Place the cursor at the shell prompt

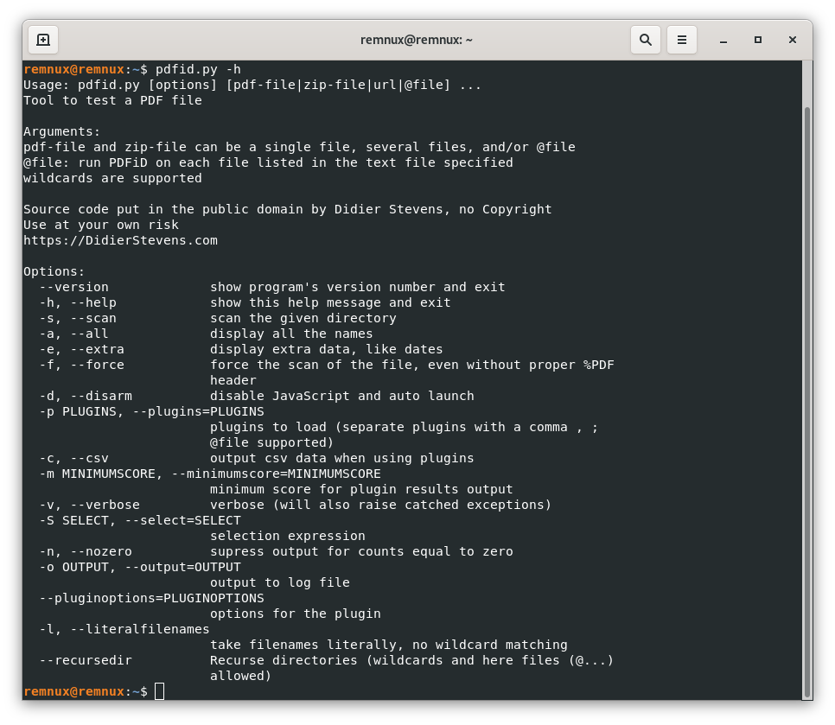[x=159, y=691]
